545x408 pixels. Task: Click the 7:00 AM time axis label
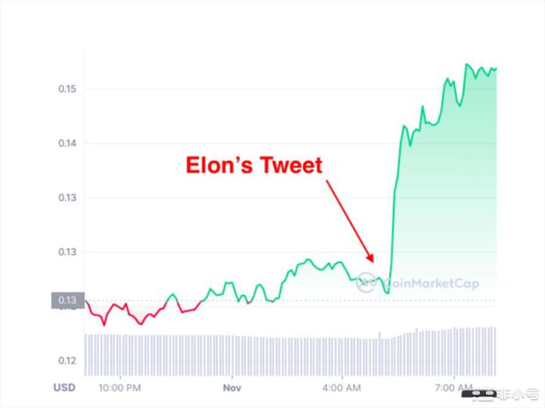[x=453, y=388]
